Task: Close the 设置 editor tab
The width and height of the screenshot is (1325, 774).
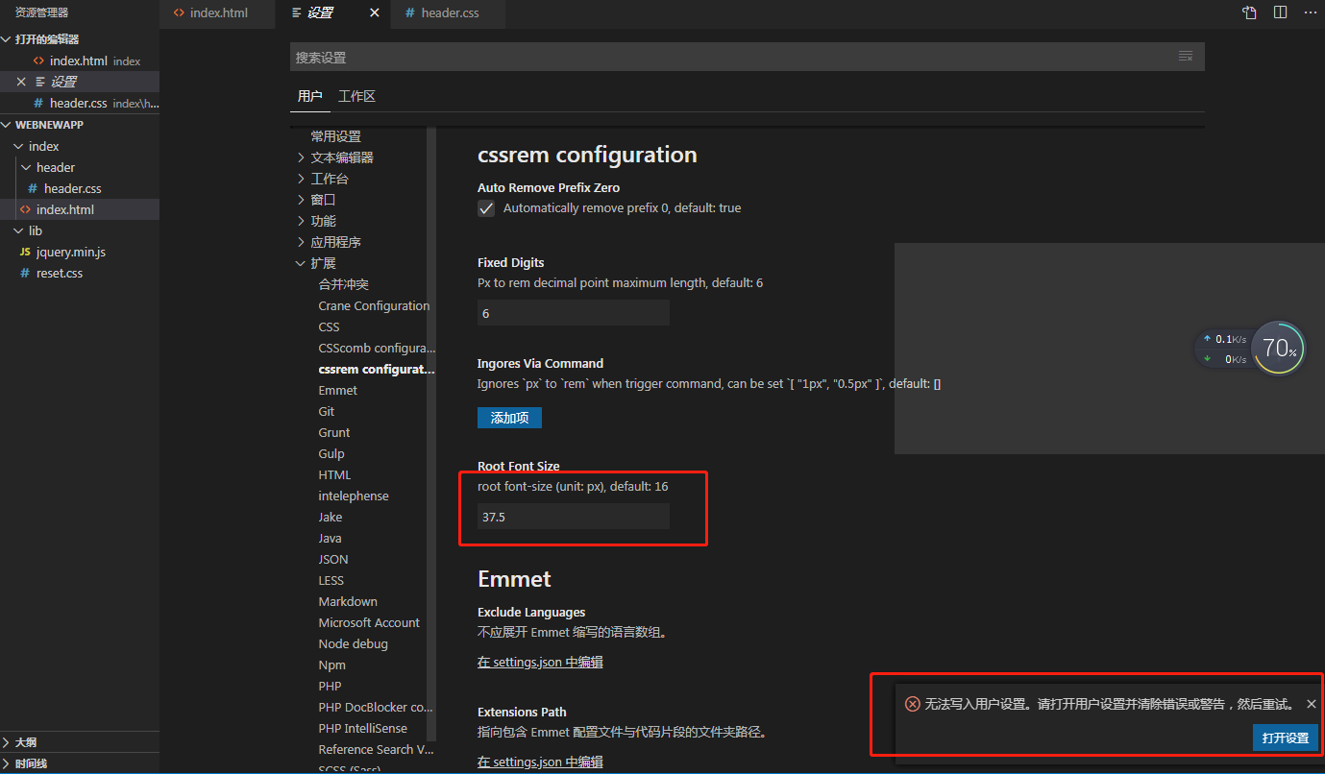Action: click(x=375, y=13)
